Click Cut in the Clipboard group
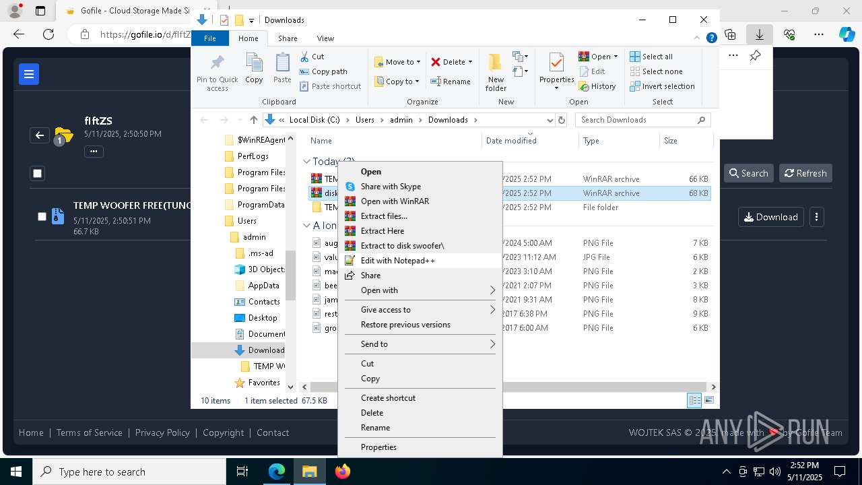Viewport: 862px width, 485px height. pyautogui.click(x=312, y=57)
